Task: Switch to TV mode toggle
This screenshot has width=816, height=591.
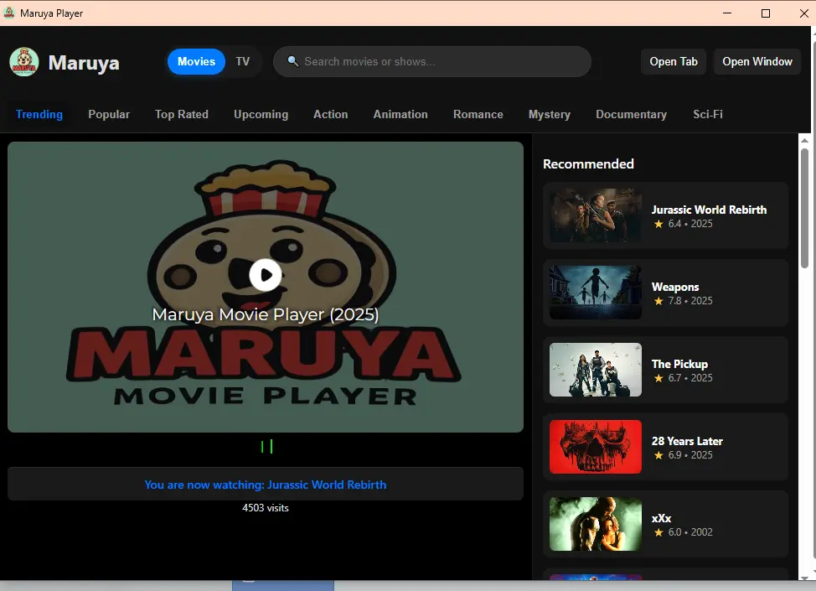Action: 242,61
